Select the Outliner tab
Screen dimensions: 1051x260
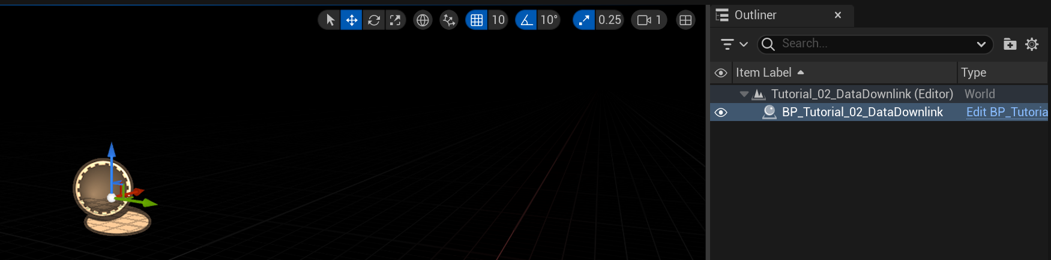755,15
